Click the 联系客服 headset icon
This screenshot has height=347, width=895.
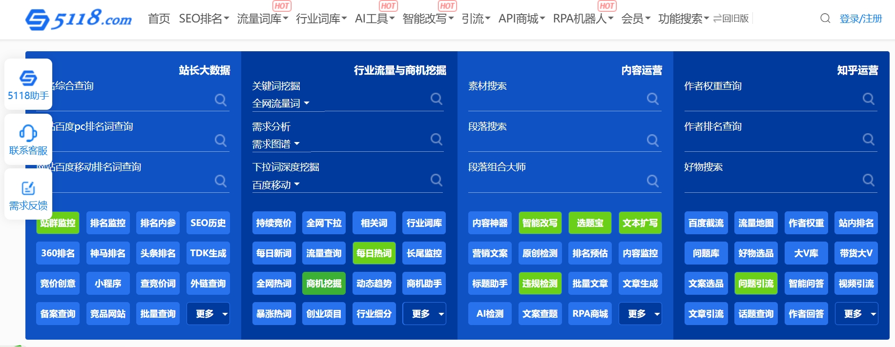click(28, 133)
